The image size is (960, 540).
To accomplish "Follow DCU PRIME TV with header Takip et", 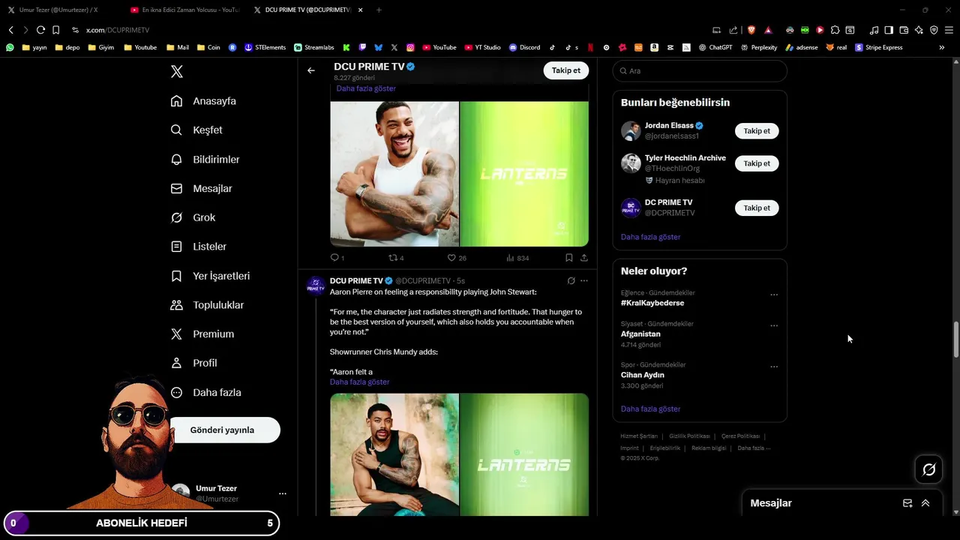I will [566, 70].
